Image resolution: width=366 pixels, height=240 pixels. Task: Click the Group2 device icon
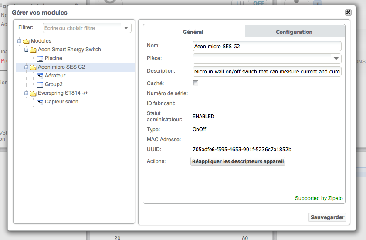pyautogui.click(x=40, y=84)
